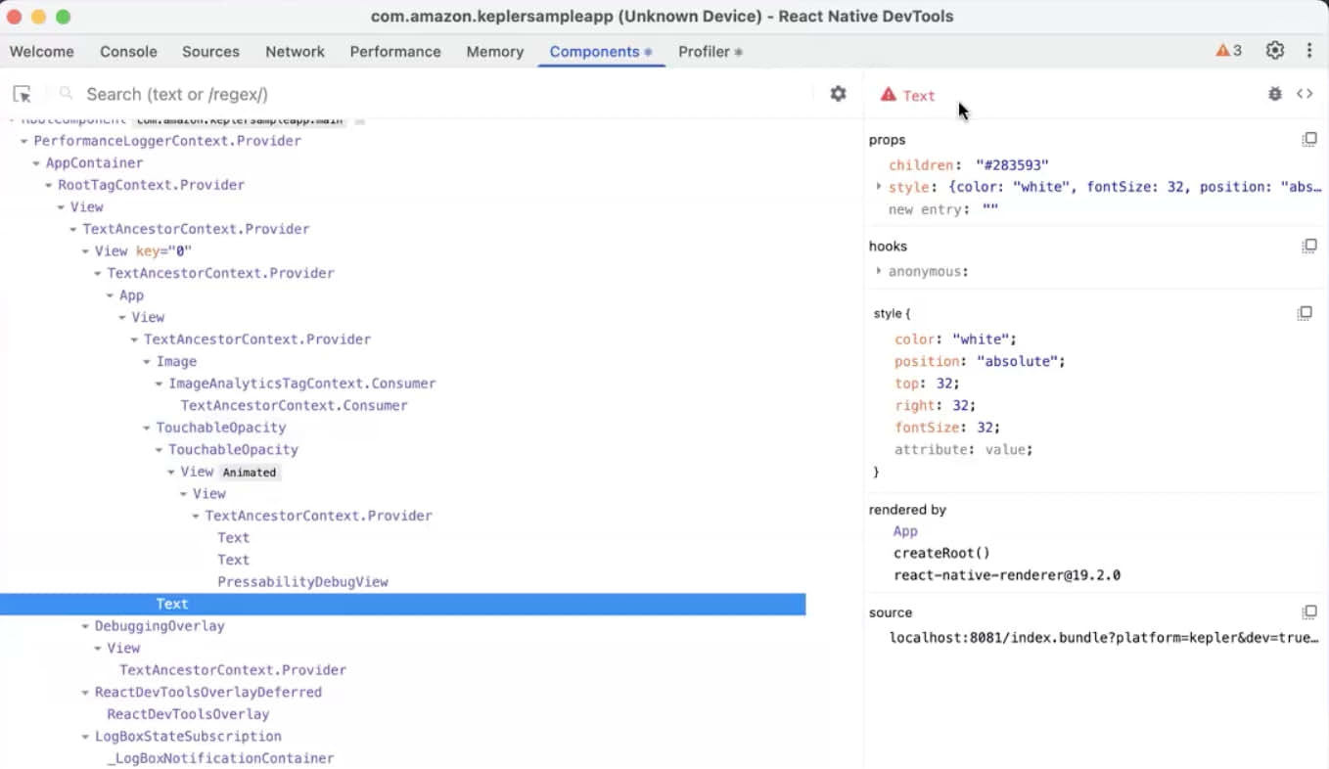The width and height of the screenshot is (1329, 769).
Task: Click the bug icon to log component data
Action: 1274,94
